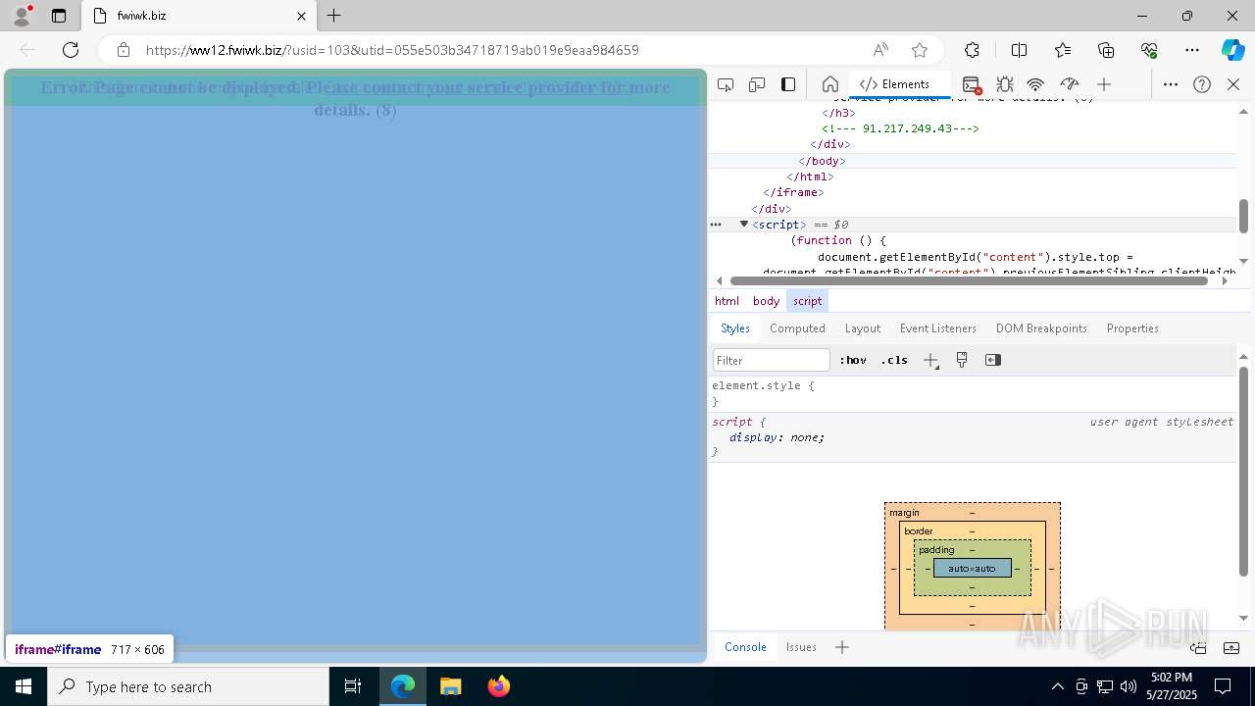1255x706 pixels.
Task: Select body in the breadcrumb trail
Action: point(766,301)
